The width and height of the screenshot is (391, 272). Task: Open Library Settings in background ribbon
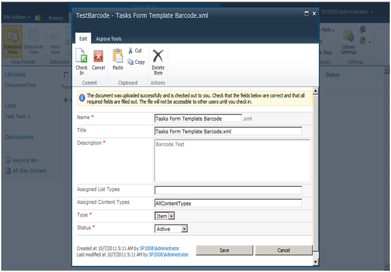(x=349, y=42)
